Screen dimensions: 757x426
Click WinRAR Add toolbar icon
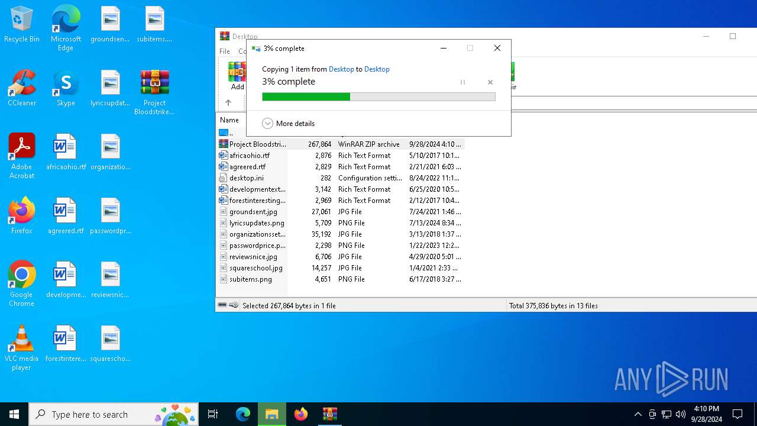pos(237,76)
